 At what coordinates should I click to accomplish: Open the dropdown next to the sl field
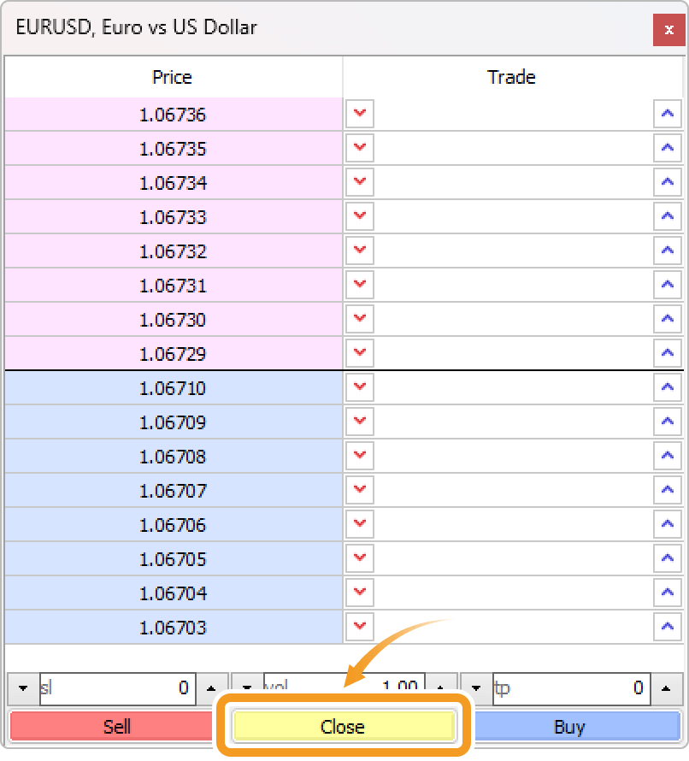pos(22,688)
